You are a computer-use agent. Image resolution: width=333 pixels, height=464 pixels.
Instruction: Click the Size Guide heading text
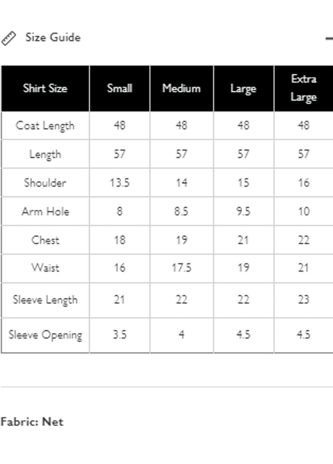pyautogui.click(x=53, y=37)
